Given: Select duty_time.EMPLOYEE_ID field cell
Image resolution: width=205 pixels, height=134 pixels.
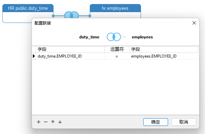Looking at the screenshot, I should click(70, 56).
